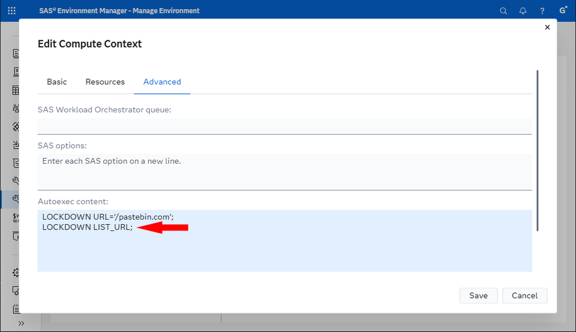576x332 pixels.
Task: Switch to the Basic tab
Action: (57, 82)
